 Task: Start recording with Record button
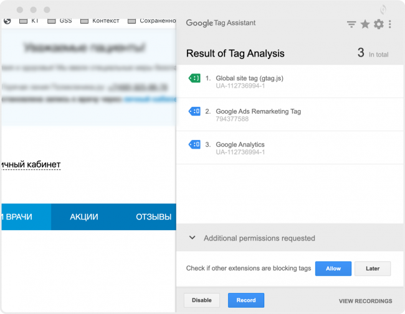pos(246,300)
